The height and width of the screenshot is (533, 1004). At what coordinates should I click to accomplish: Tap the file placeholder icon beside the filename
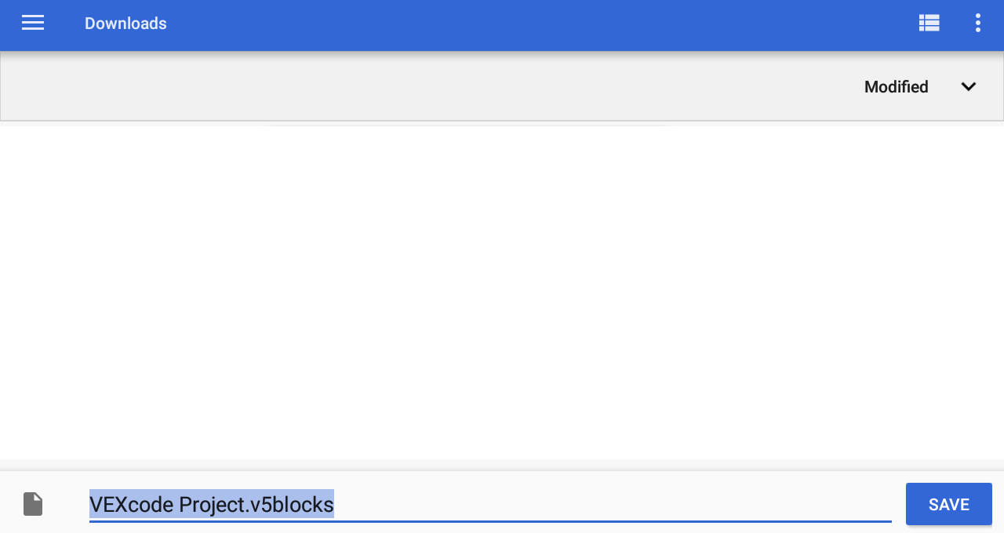point(32,504)
